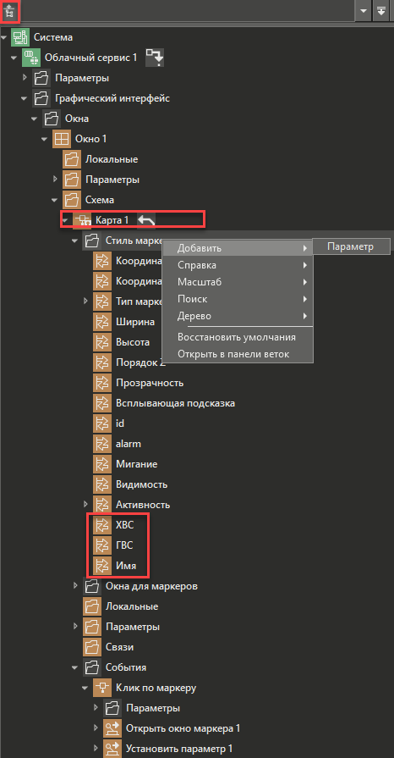The width and height of the screenshot is (394, 758).
Task: Click the ХВС parameter icon
Action: 101,525
